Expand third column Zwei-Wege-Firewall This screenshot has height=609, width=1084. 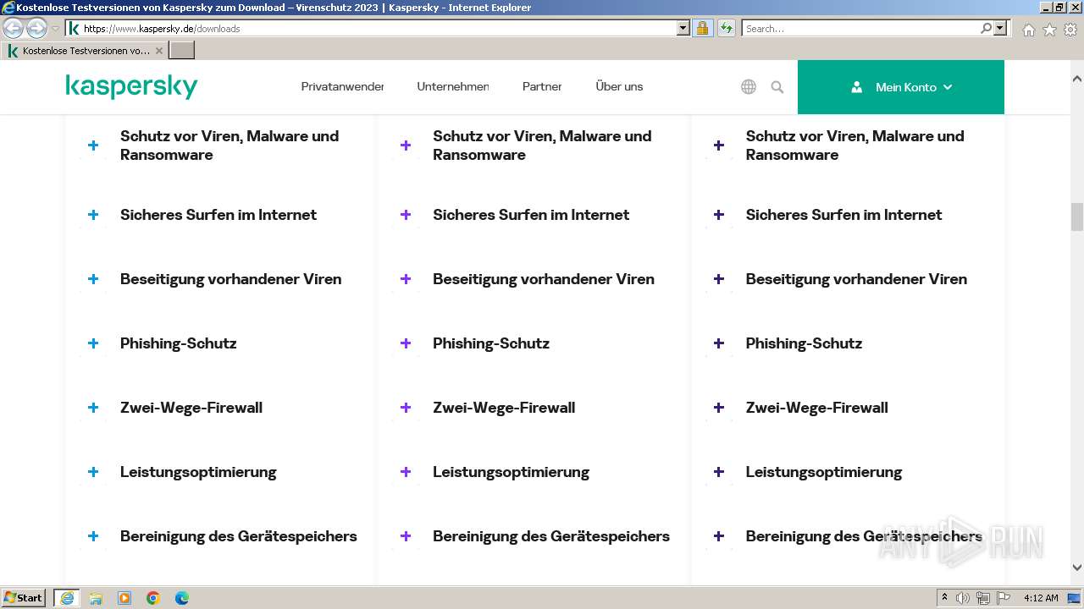click(x=719, y=408)
